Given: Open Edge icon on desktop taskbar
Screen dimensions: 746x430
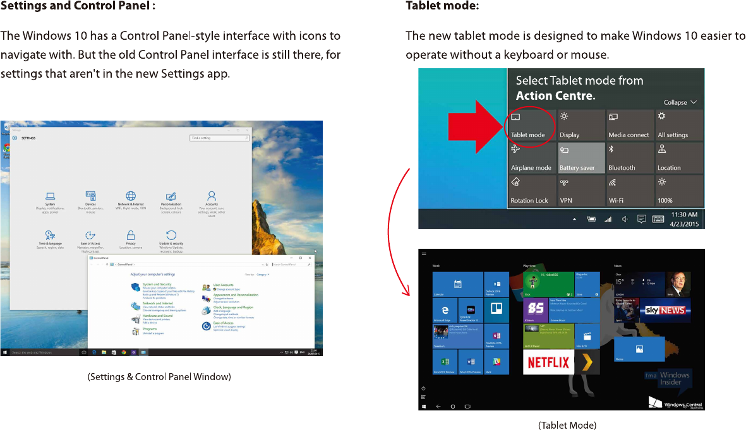Looking at the screenshot, I should [94, 352].
